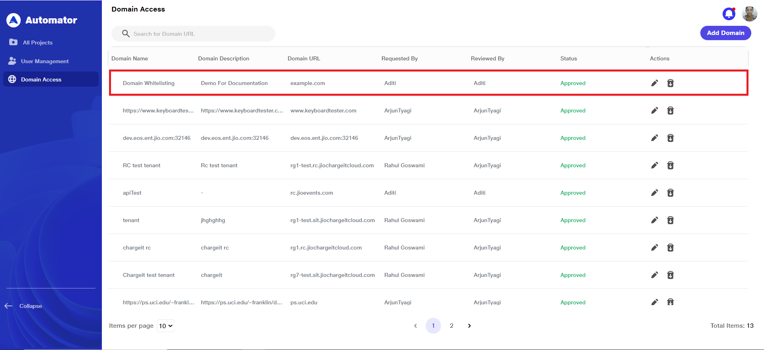764x350 pixels.
Task: Edit the dev.eos.ent.jio.com:32146 domain
Action: 654,138
